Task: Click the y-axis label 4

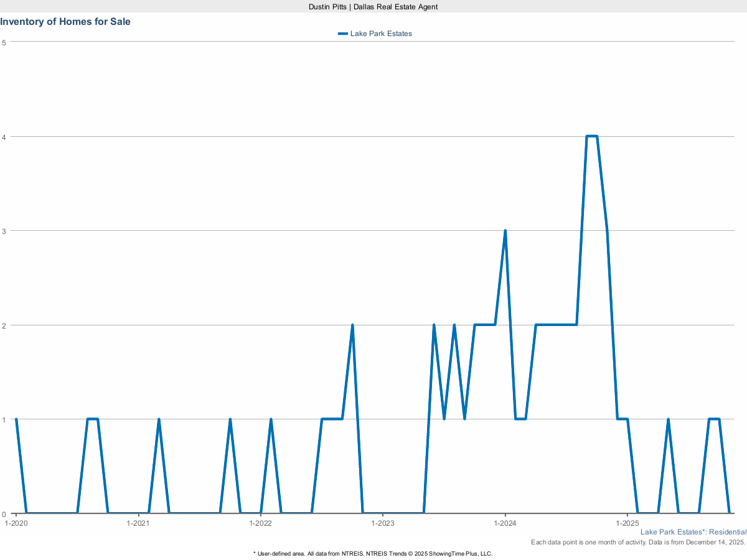Action: (4, 136)
